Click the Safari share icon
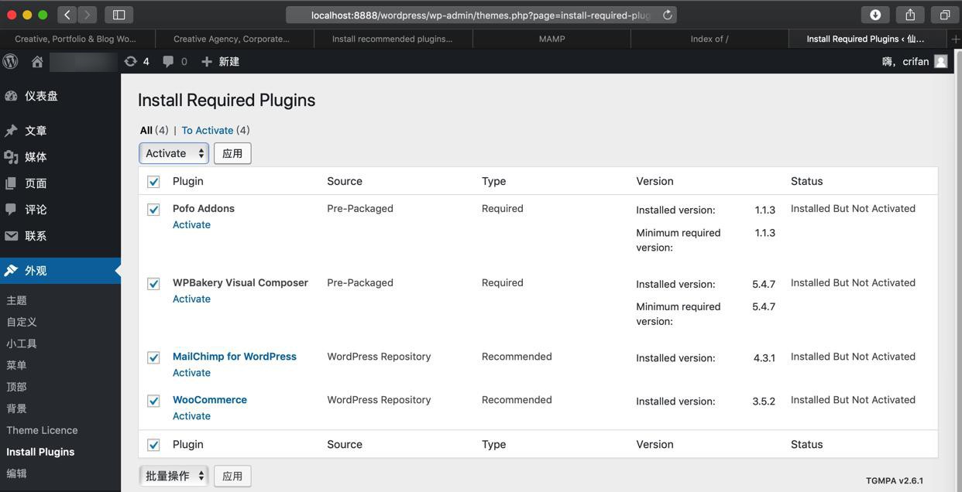The height and width of the screenshot is (492, 962). click(x=910, y=15)
